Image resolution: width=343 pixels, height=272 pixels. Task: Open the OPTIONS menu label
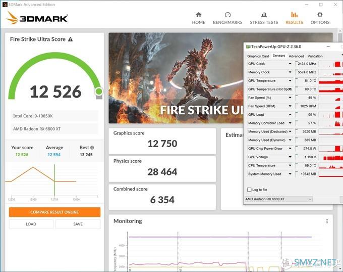(x=320, y=22)
